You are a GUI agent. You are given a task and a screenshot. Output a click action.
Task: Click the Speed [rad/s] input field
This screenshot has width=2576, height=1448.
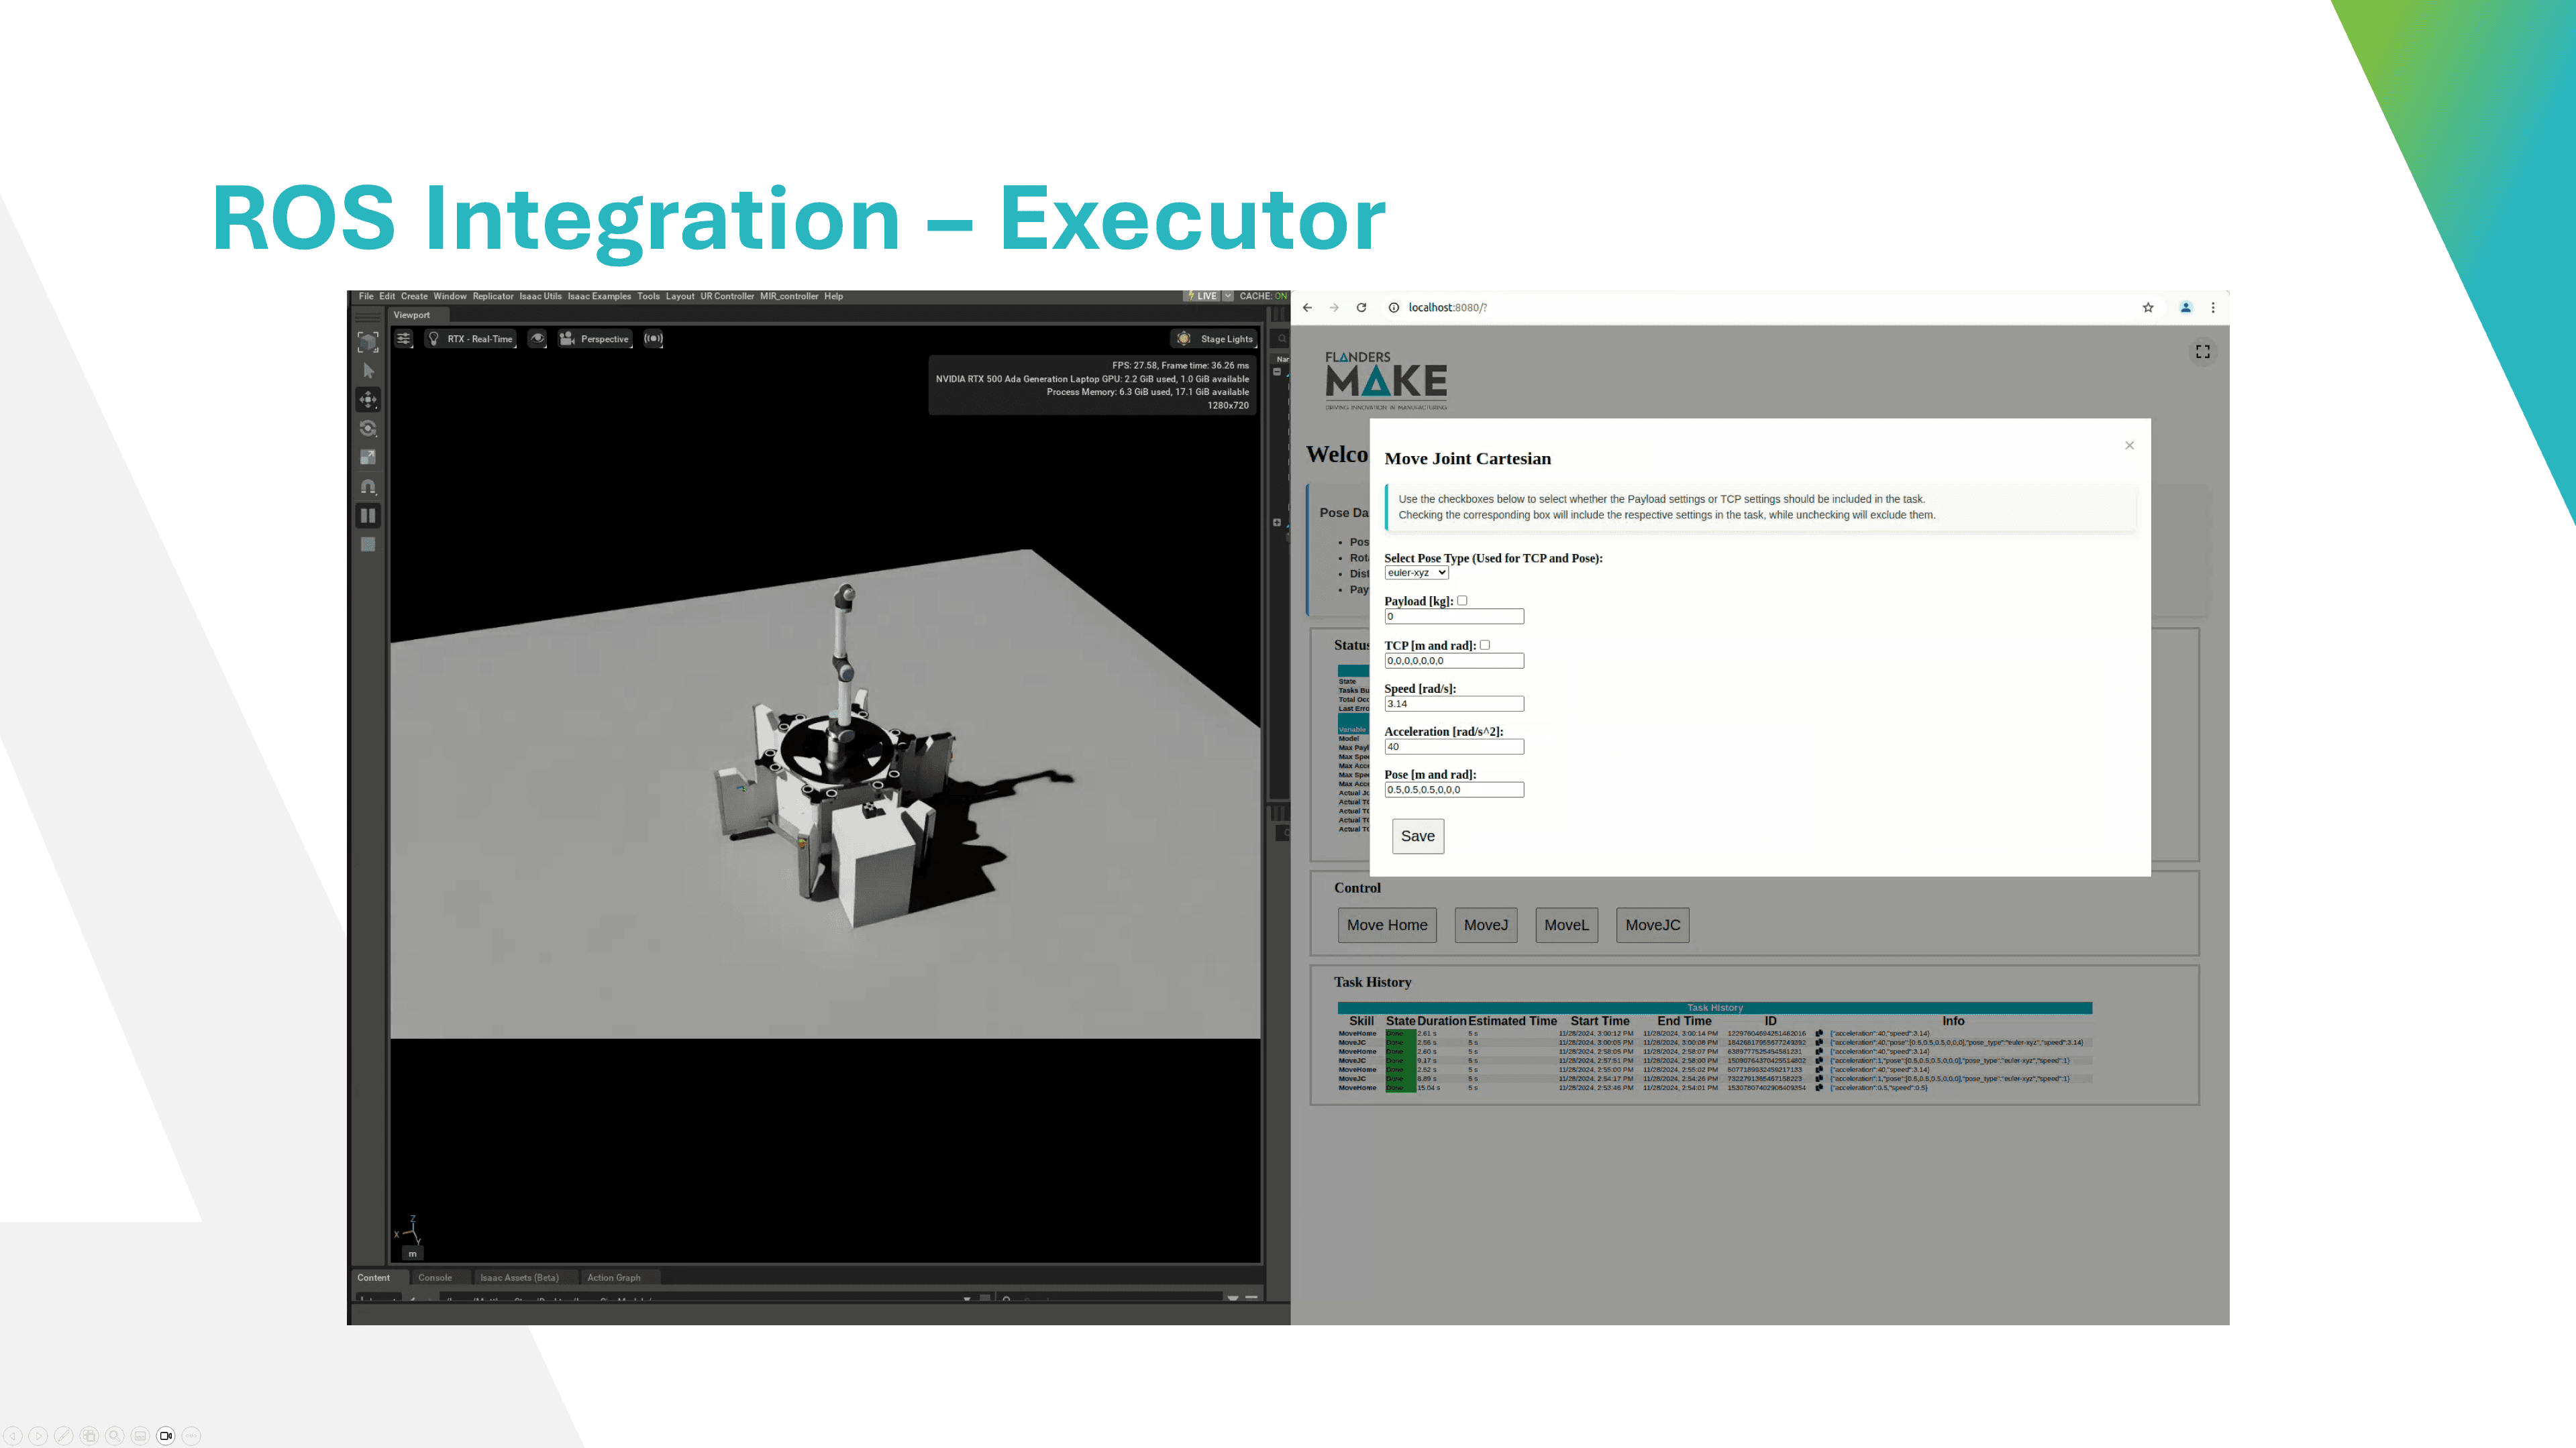tap(1454, 704)
